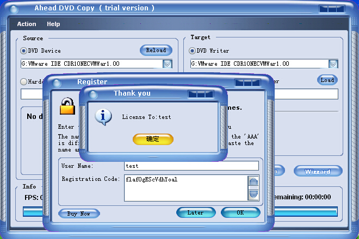
Task: Click the Wizzard button
Action: pos(318,171)
